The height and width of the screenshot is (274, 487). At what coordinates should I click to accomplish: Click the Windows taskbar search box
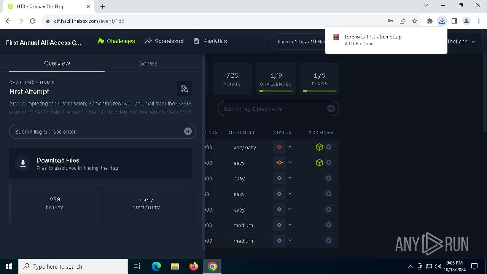pos(73,266)
